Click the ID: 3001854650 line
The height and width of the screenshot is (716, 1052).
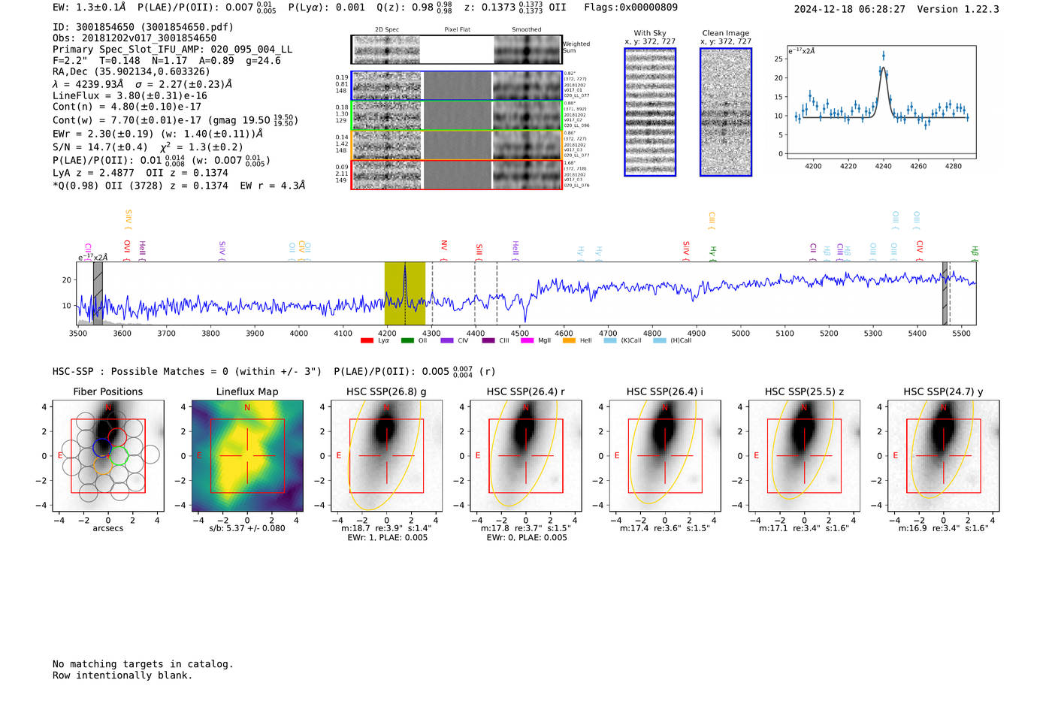(143, 27)
